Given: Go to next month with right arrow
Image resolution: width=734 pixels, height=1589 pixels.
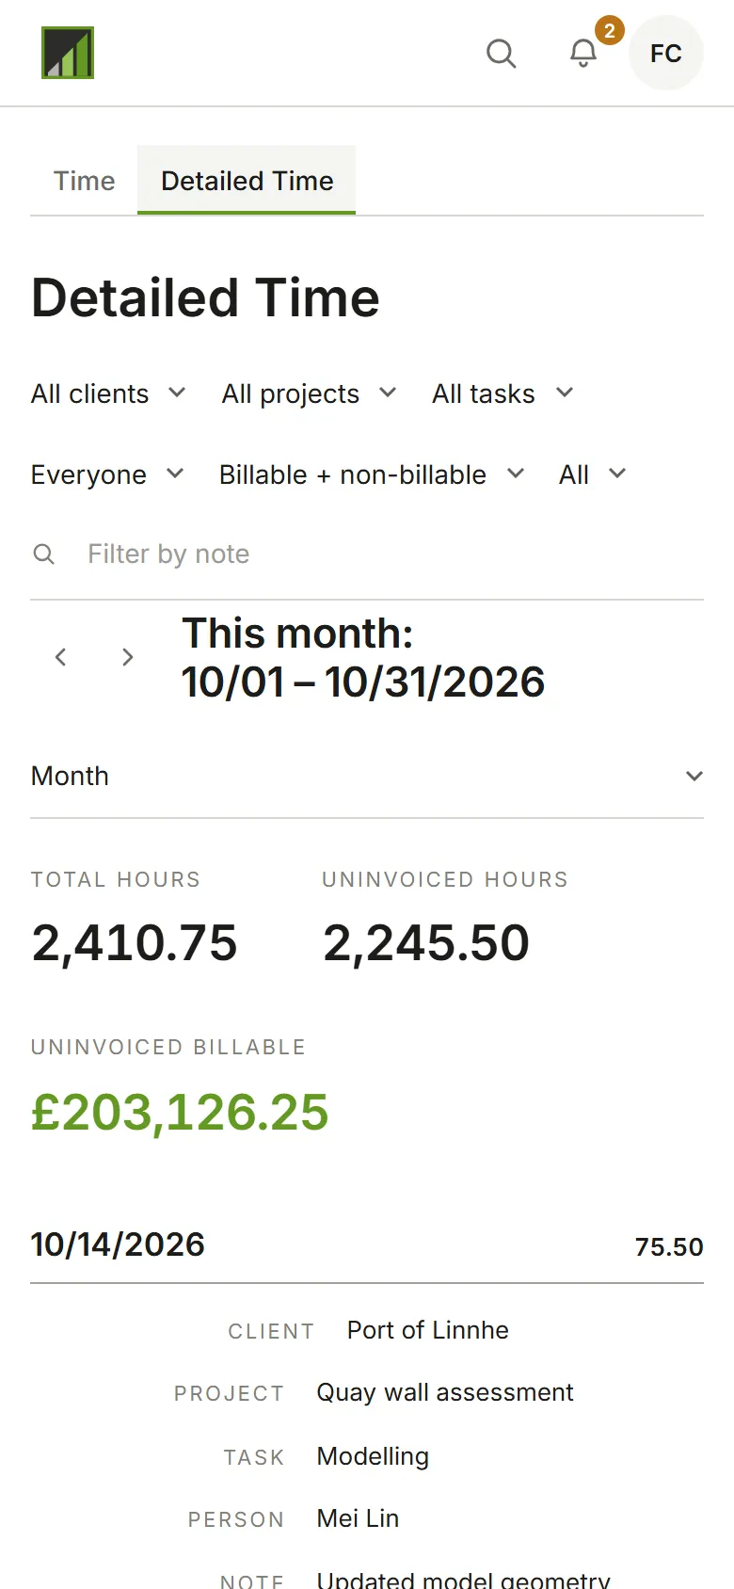Looking at the screenshot, I should (127, 657).
